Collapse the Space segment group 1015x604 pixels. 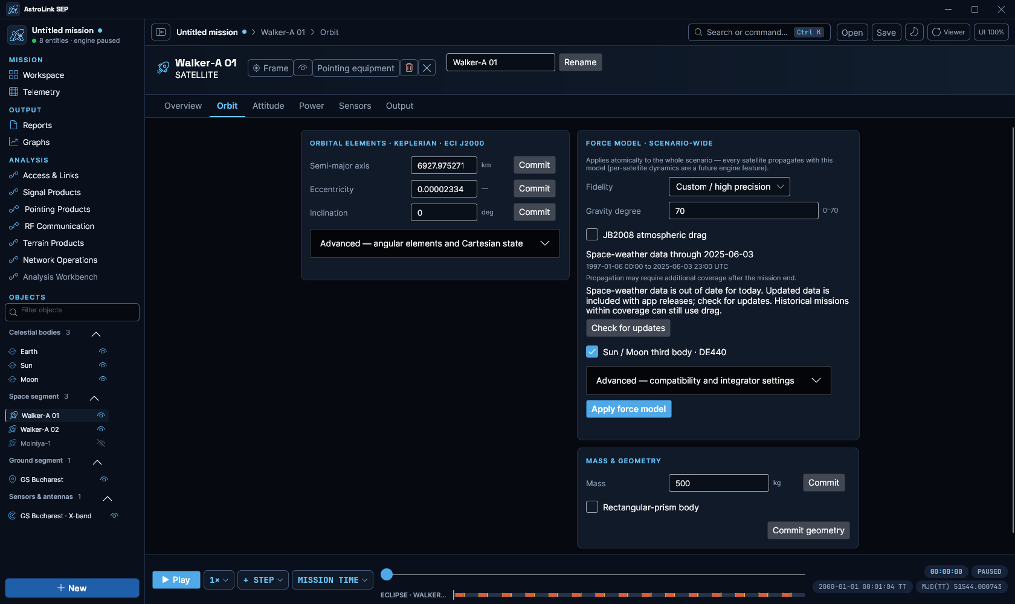point(94,397)
